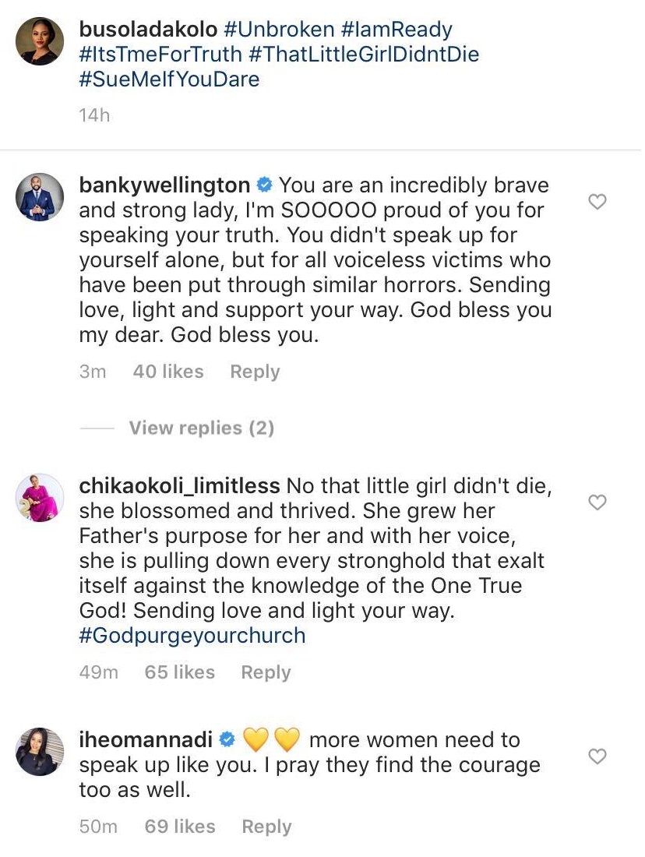Image resolution: width=645 pixels, height=857 pixels.
Task: Open busoladakolo's profile picture
Action: [x=39, y=40]
